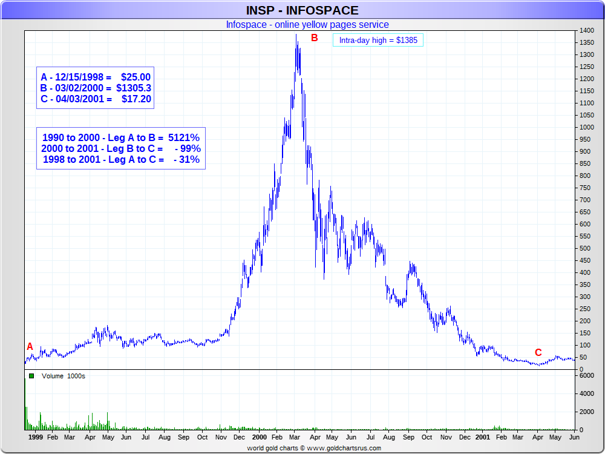
Task: Click the 1000 price axis label
Action: [586, 127]
